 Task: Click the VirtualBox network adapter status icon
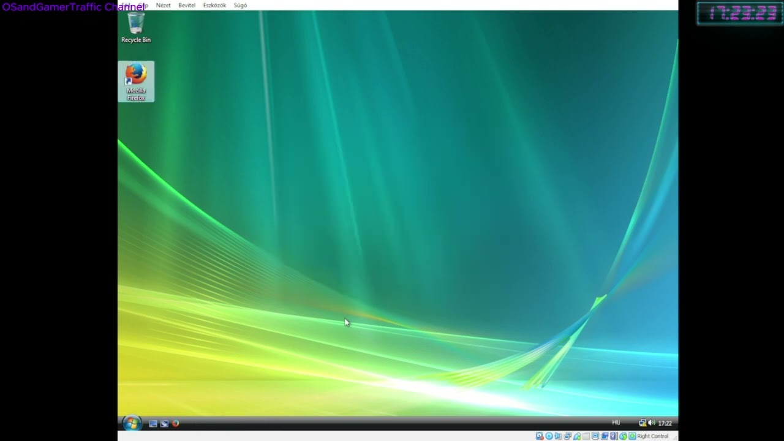[567, 436]
